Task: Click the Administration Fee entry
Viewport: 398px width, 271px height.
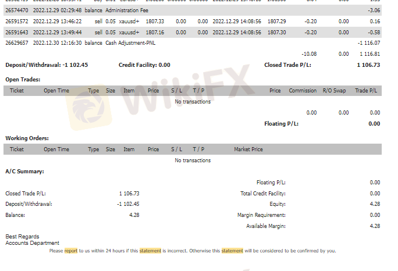Action: [127, 10]
